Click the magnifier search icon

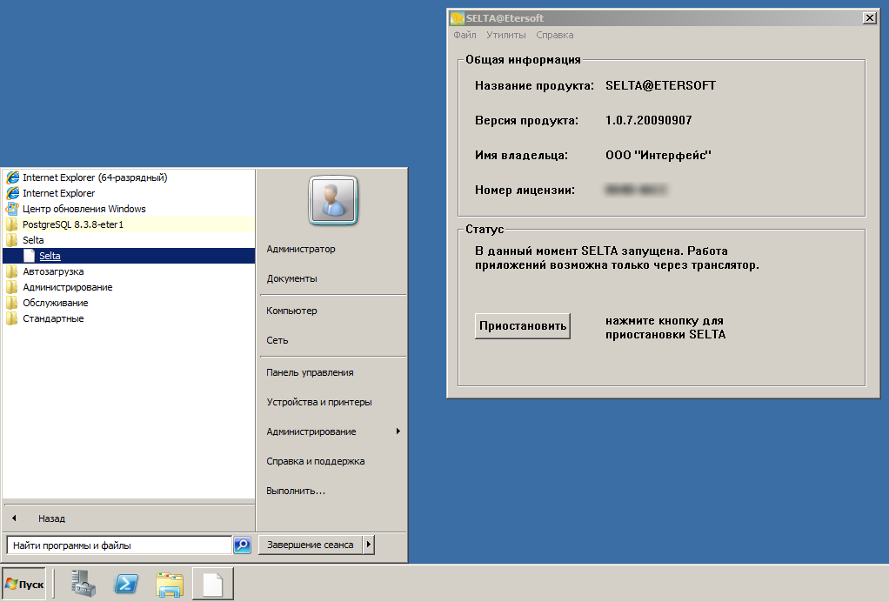coord(243,545)
